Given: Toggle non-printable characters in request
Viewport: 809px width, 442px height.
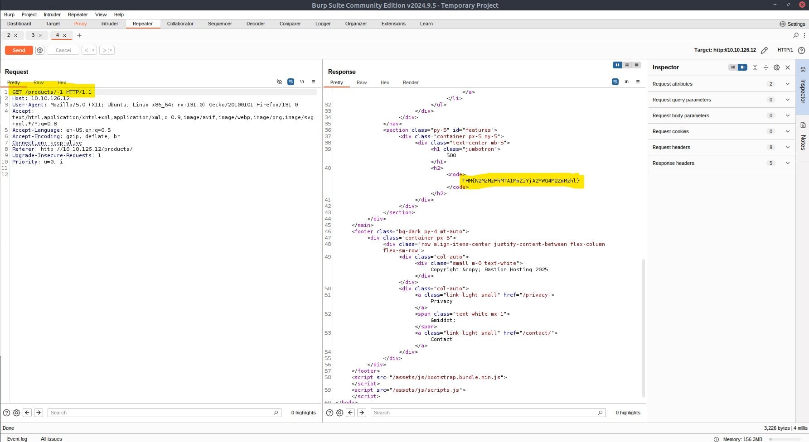Looking at the screenshot, I should [302, 82].
